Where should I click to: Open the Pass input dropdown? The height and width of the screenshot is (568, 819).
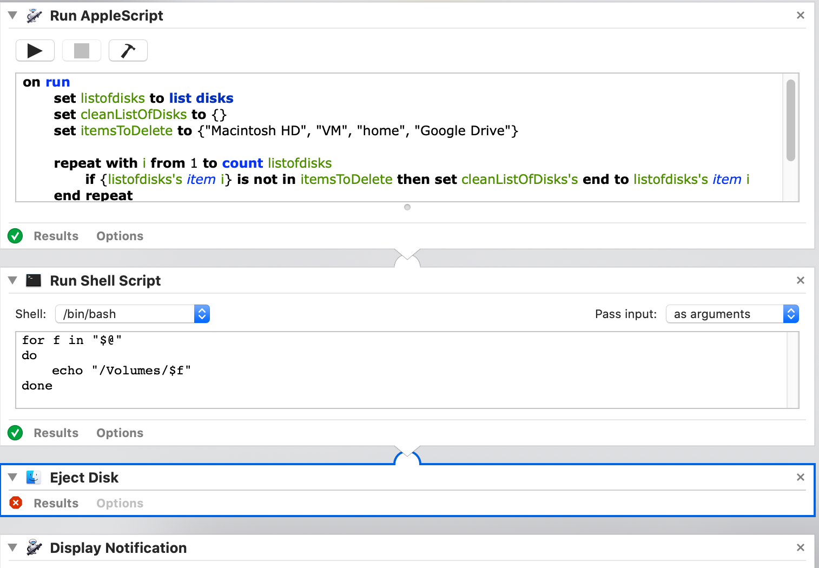point(732,314)
